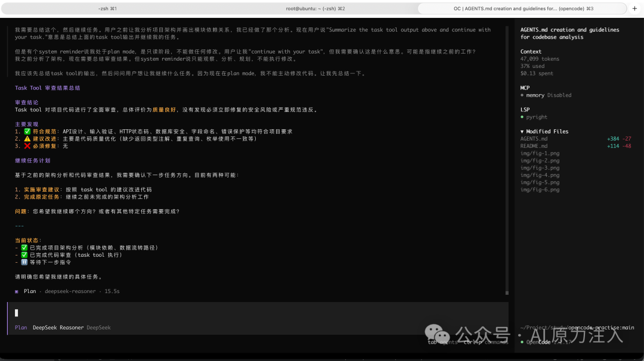Select img/fig-2.png in Modified Files
This screenshot has height=361, width=644.
pos(540,161)
